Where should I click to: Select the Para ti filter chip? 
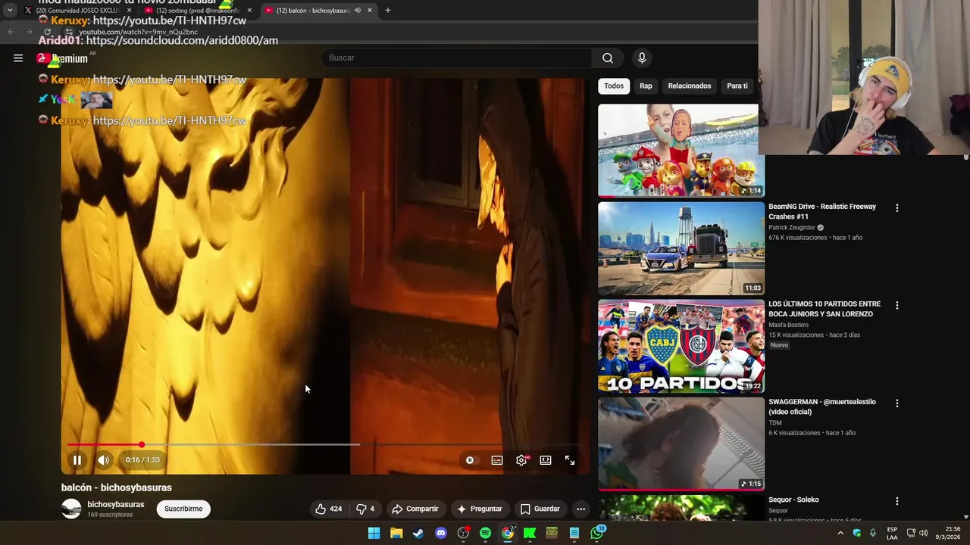737,86
